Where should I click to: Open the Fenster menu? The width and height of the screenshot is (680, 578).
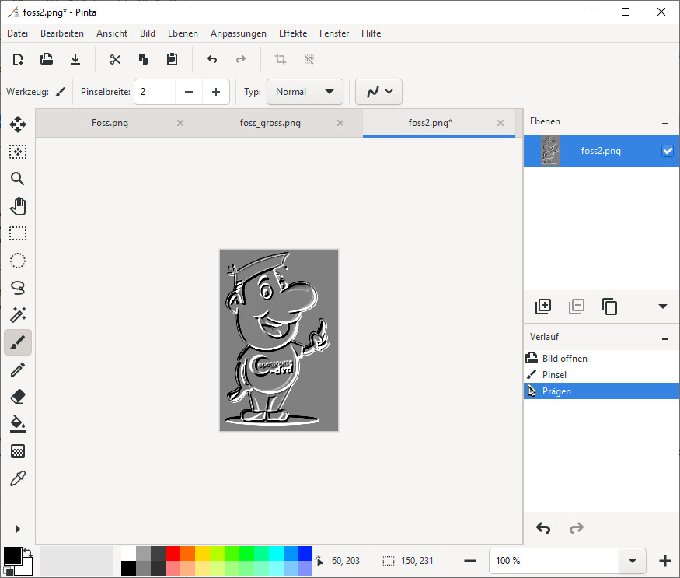[334, 33]
